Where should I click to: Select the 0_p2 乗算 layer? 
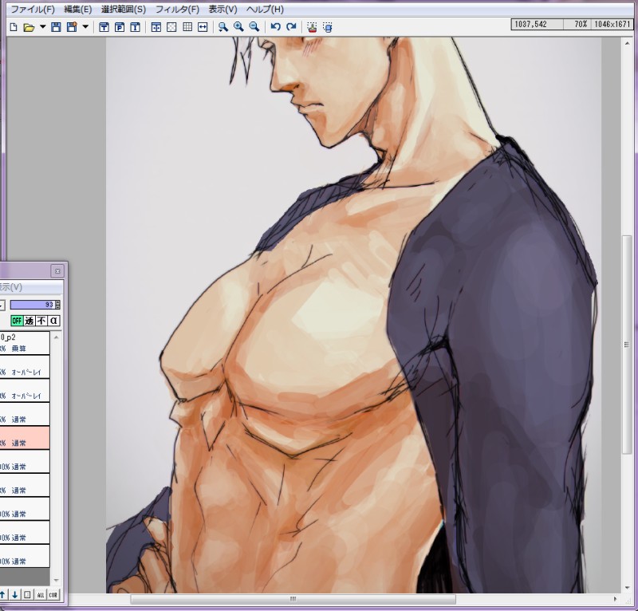[25, 343]
